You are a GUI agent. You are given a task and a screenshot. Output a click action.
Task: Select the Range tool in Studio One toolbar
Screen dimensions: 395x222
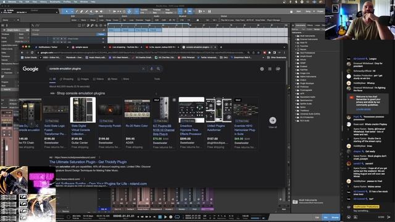click(72, 11)
